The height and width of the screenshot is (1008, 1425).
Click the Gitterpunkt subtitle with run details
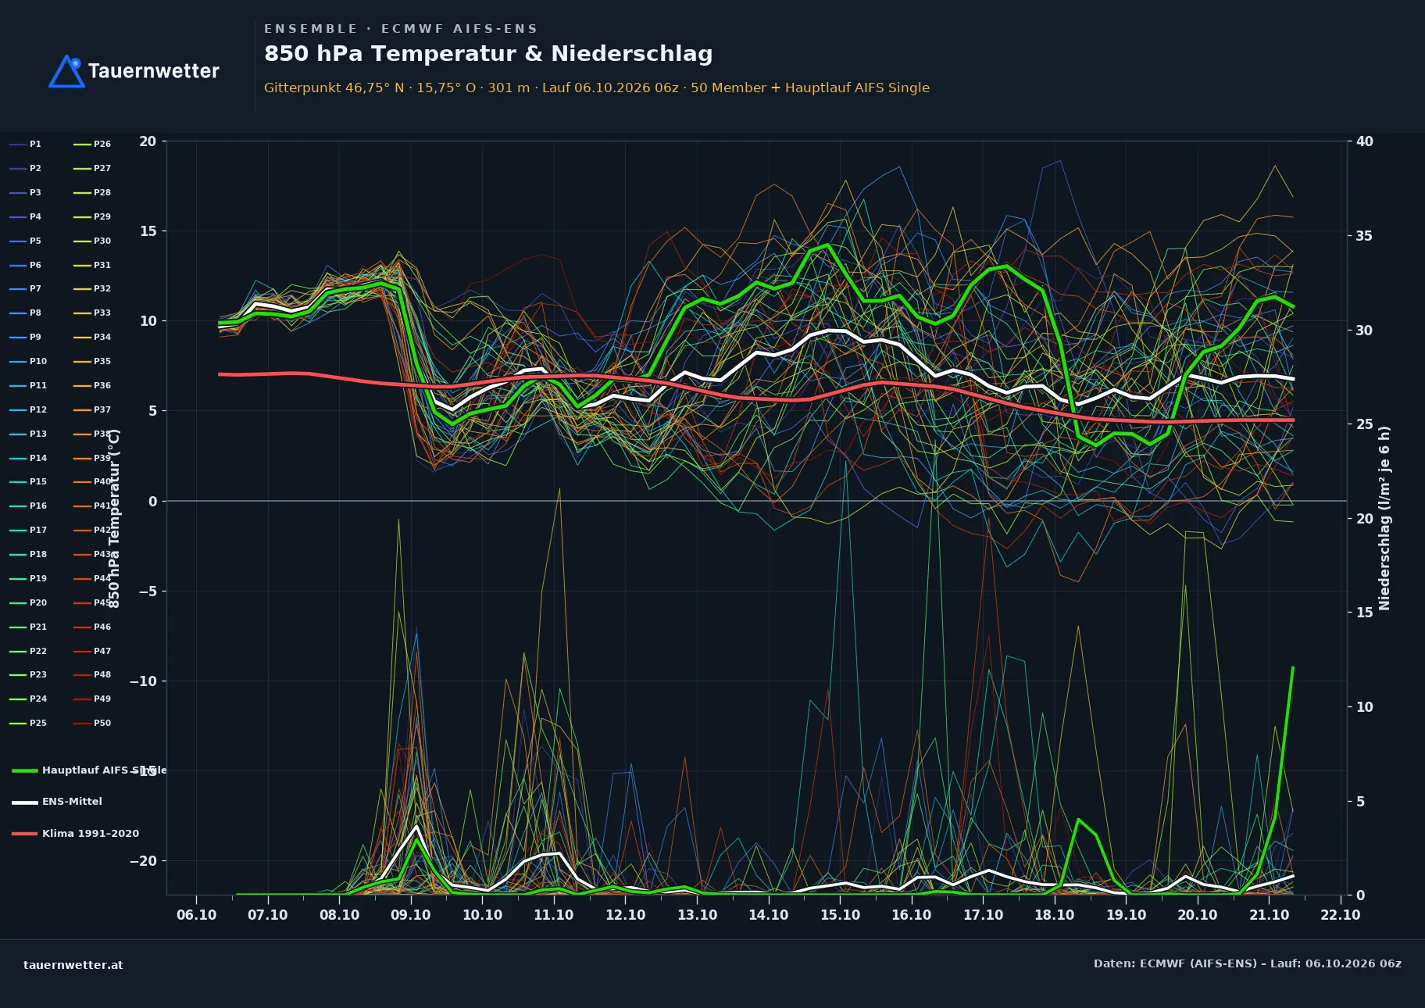click(597, 88)
